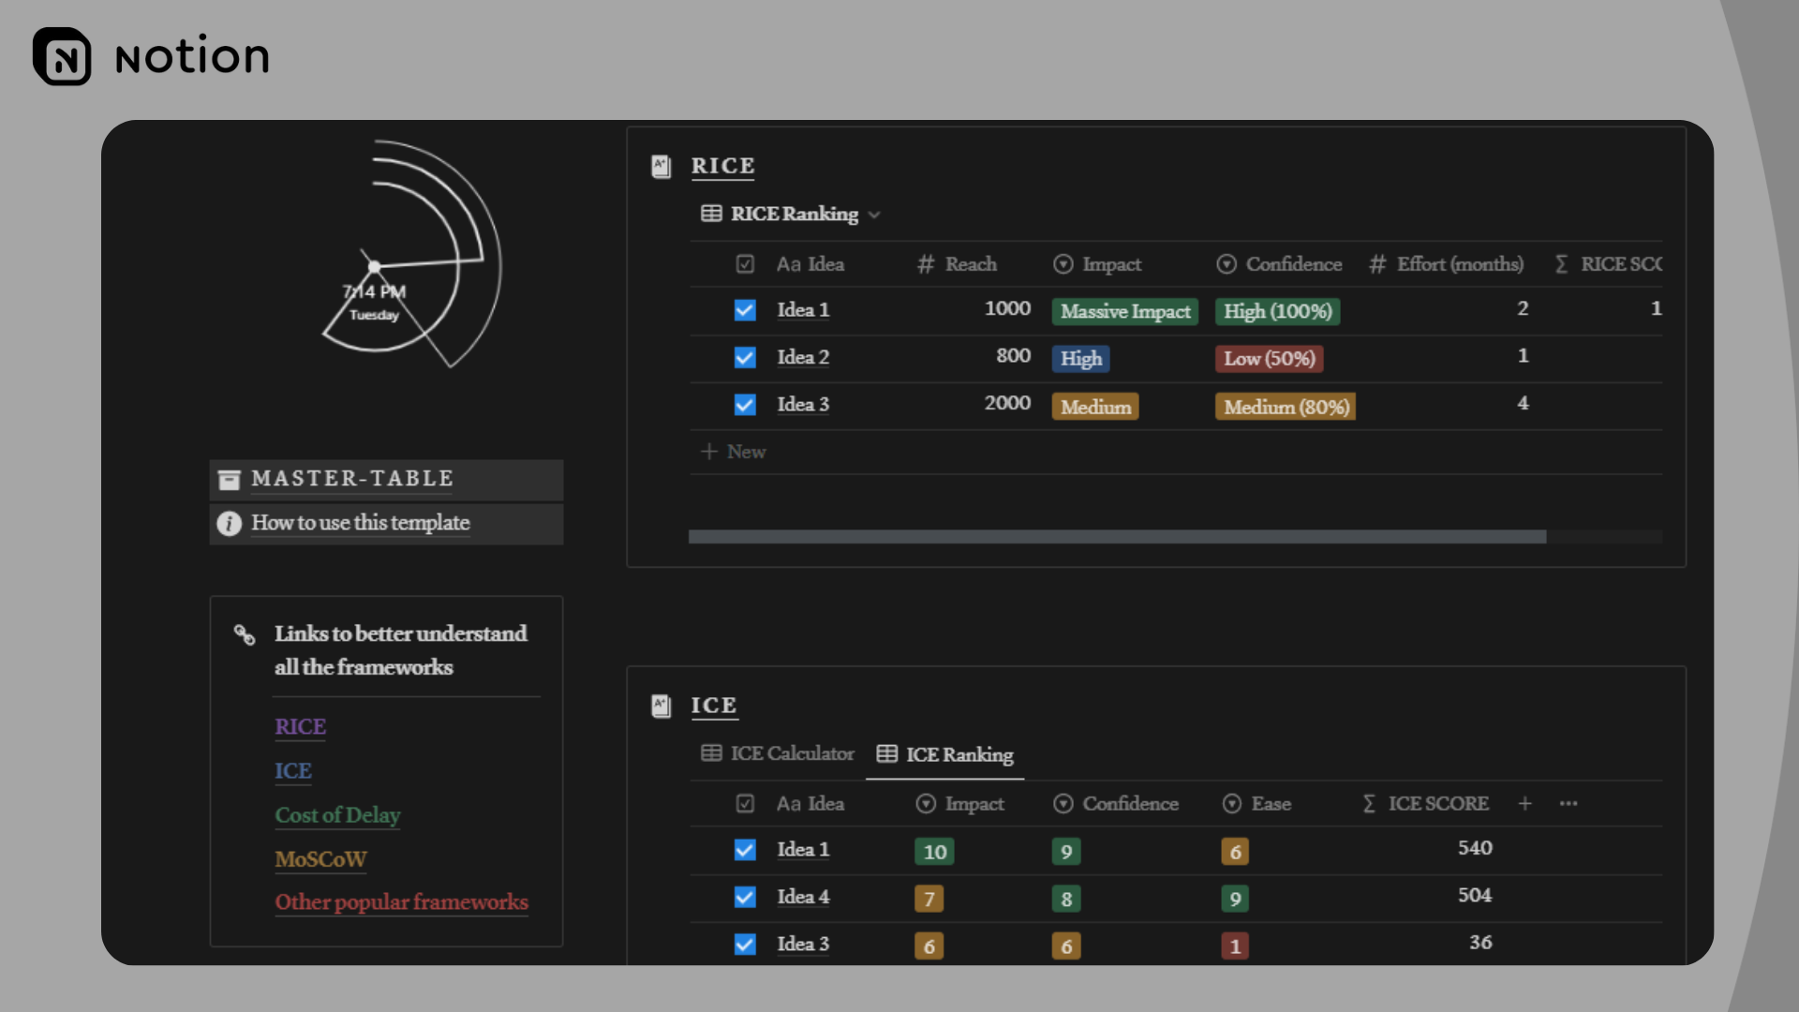Uncheck Idea 4 in ICE table
Image resolution: width=1799 pixels, height=1012 pixels.
point(745,898)
